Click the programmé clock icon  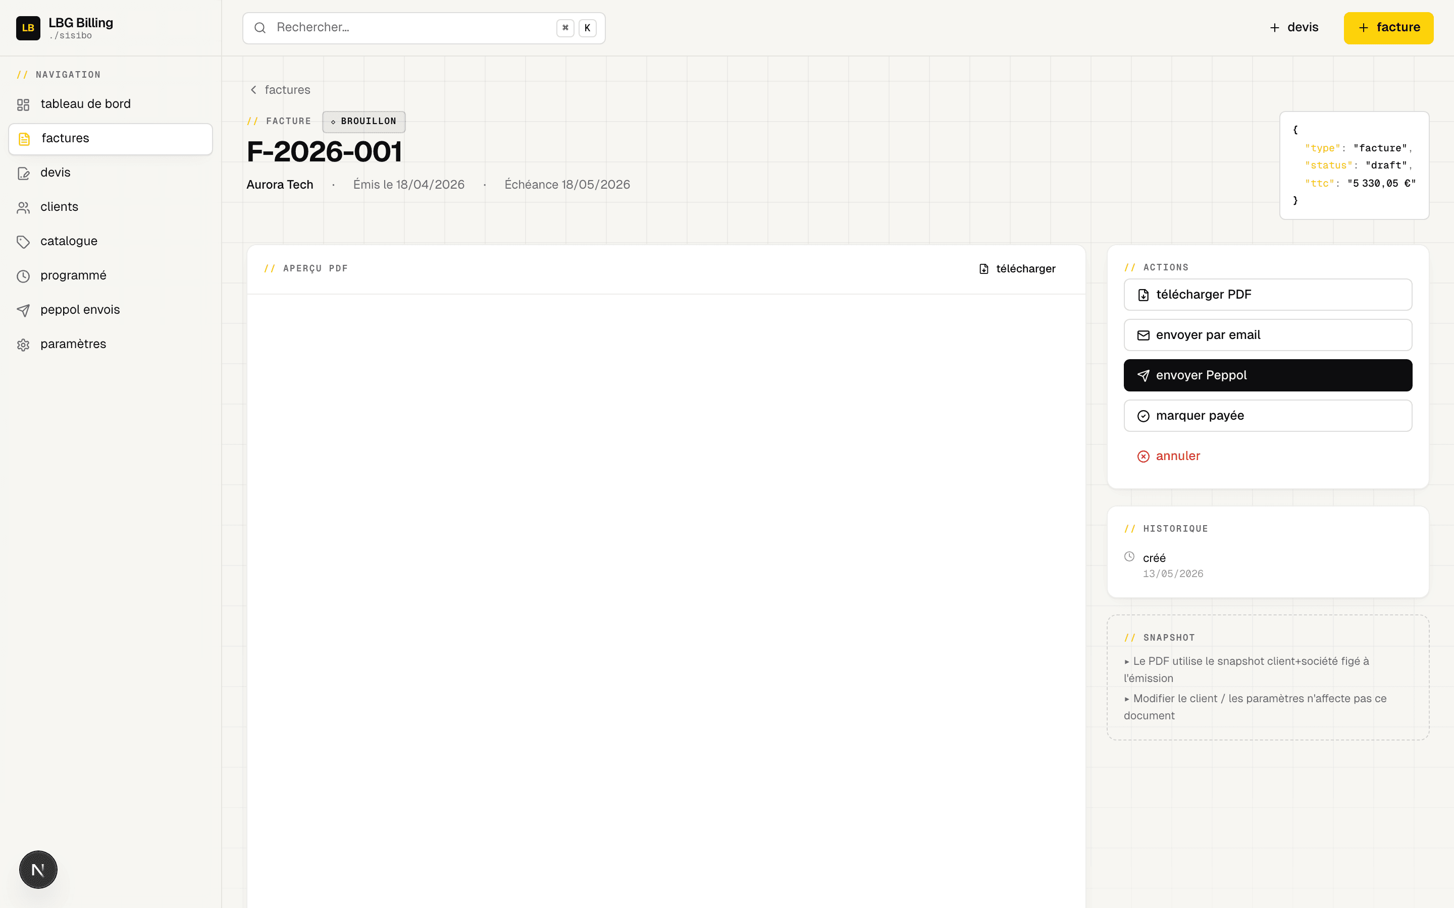click(23, 275)
